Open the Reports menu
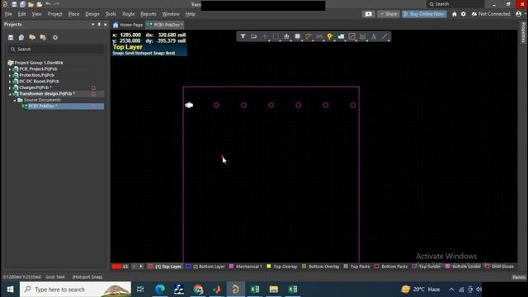The image size is (528, 297). click(148, 14)
